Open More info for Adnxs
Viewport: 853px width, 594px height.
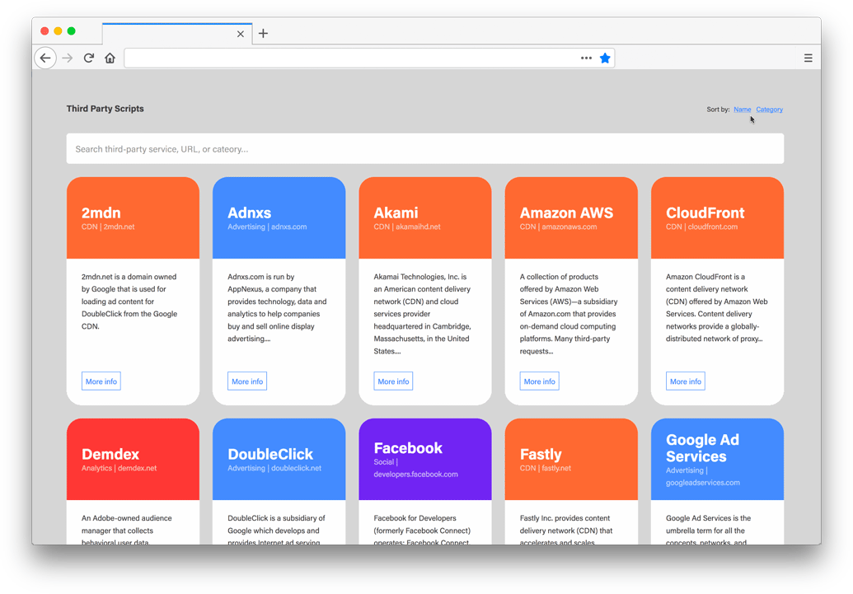coord(247,381)
